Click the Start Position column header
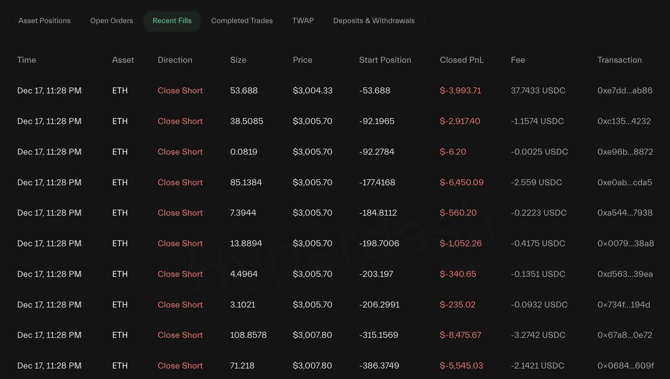This screenshot has height=379, width=670. [385, 60]
